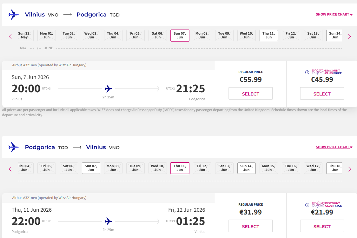Click previous dates arrow in return date strip
This screenshot has width=357, height=238.
point(10,169)
